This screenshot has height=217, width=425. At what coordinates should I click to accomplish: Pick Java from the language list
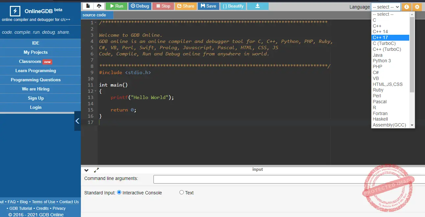[x=390, y=55]
